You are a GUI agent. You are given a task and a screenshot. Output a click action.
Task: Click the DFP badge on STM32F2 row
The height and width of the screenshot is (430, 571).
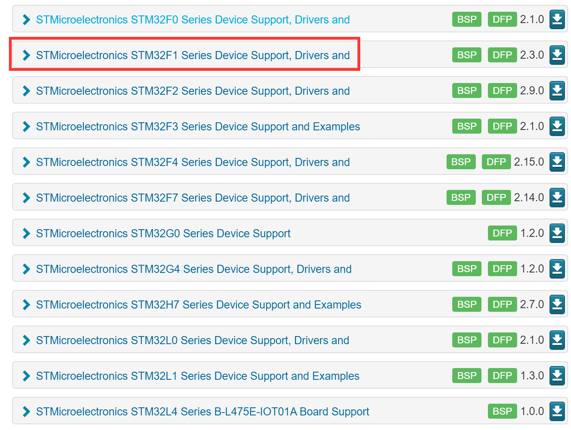(503, 91)
